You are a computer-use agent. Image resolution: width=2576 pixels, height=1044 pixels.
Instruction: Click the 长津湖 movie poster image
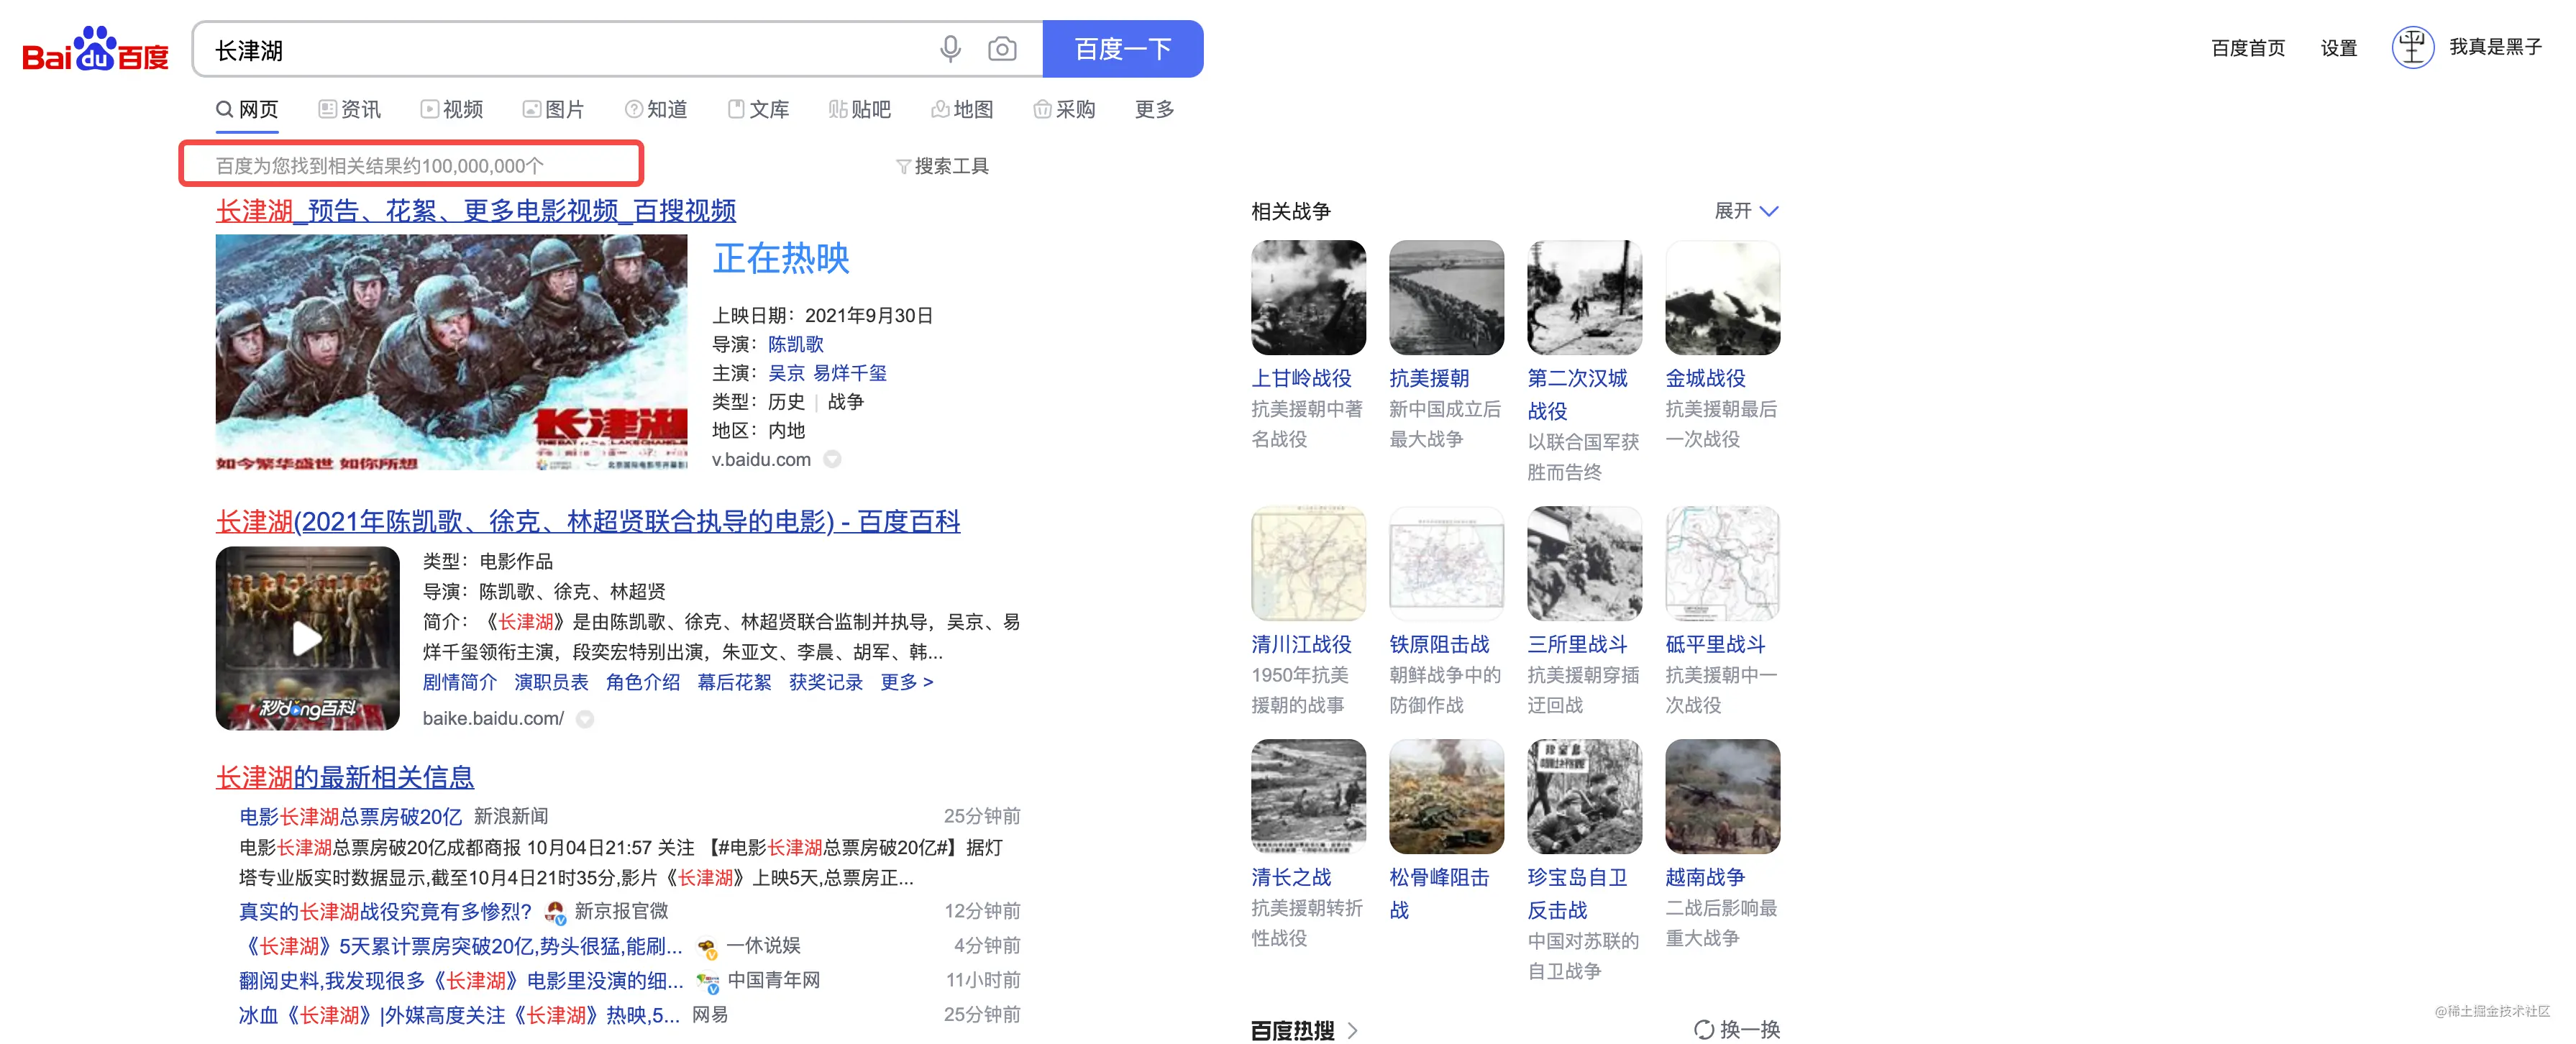(x=452, y=352)
